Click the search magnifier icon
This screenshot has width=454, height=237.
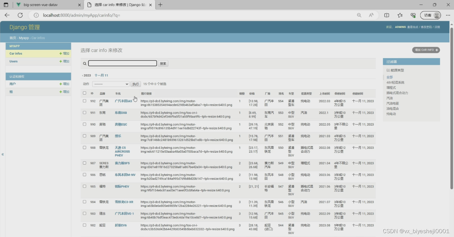click(x=85, y=63)
